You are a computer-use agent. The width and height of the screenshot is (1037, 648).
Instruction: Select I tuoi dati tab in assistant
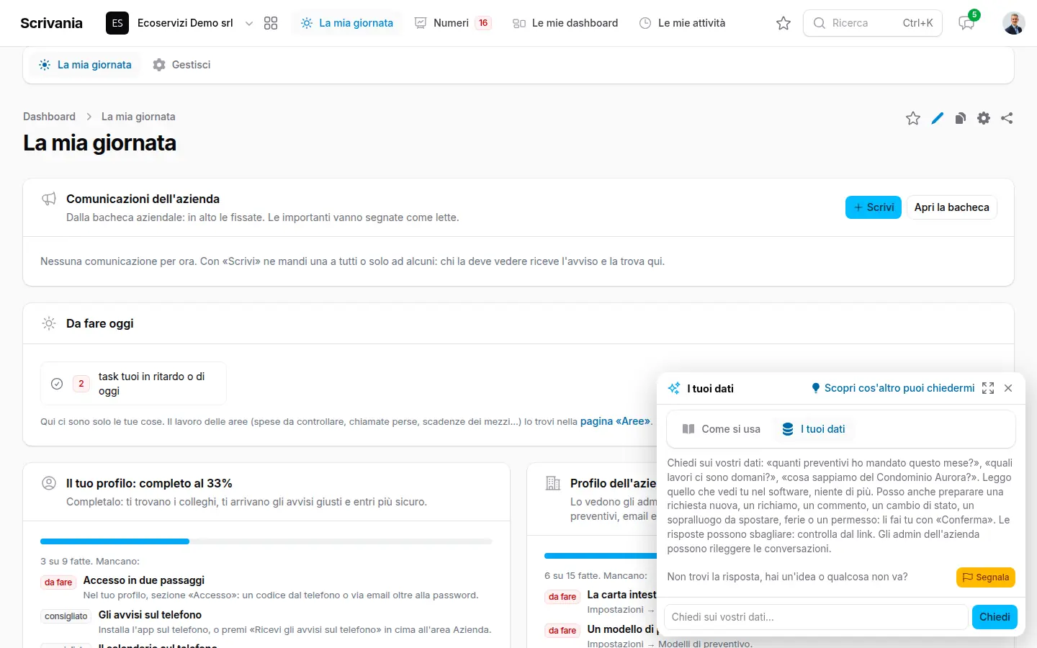814,429
